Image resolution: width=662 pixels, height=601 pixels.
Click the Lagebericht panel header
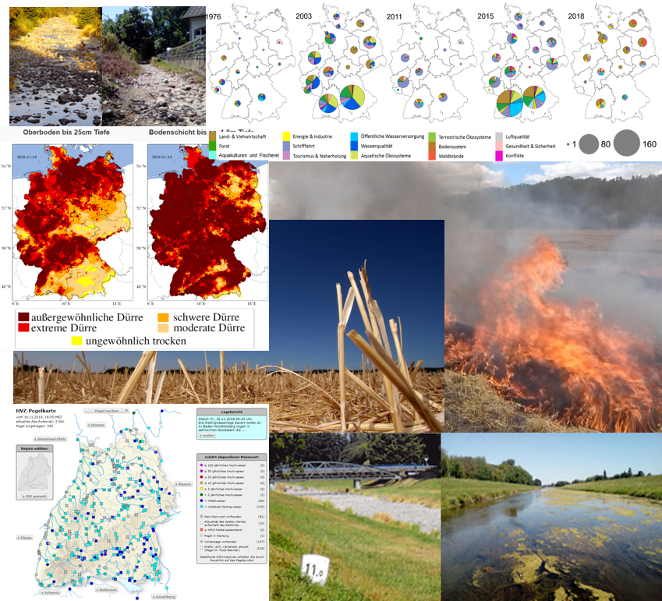[232, 412]
